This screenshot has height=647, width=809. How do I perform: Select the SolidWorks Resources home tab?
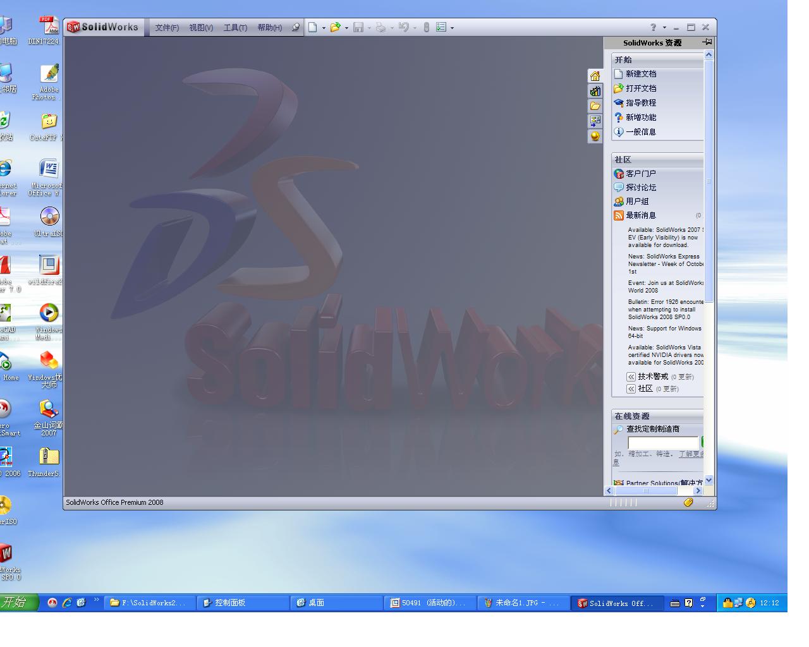(x=595, y=76)
